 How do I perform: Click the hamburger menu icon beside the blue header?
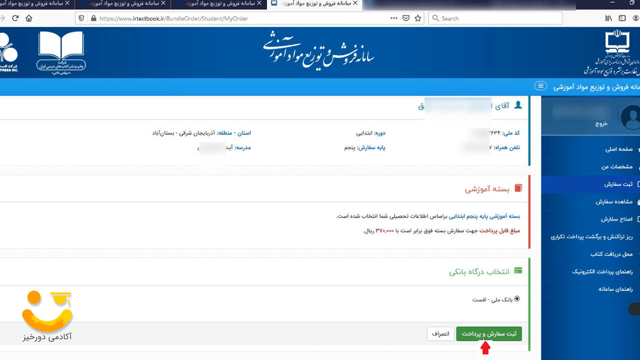click(540, 85)
